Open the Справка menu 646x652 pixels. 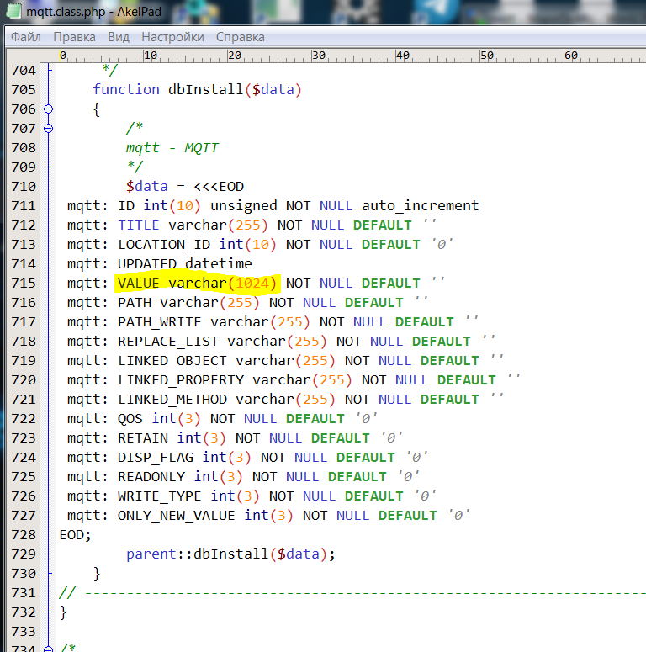[241, 37]
